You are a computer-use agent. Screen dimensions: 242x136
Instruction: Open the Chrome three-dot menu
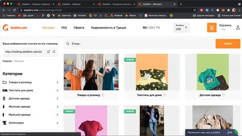(x=239, y=10)
